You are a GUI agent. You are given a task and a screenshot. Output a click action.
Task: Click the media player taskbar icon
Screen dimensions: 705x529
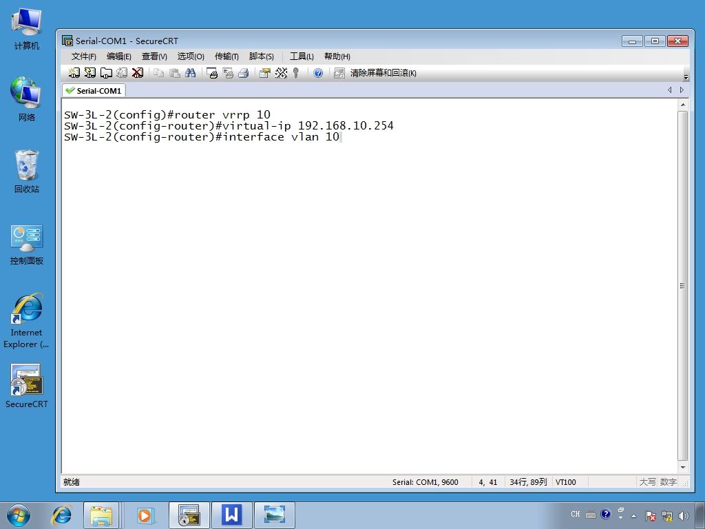145,515
